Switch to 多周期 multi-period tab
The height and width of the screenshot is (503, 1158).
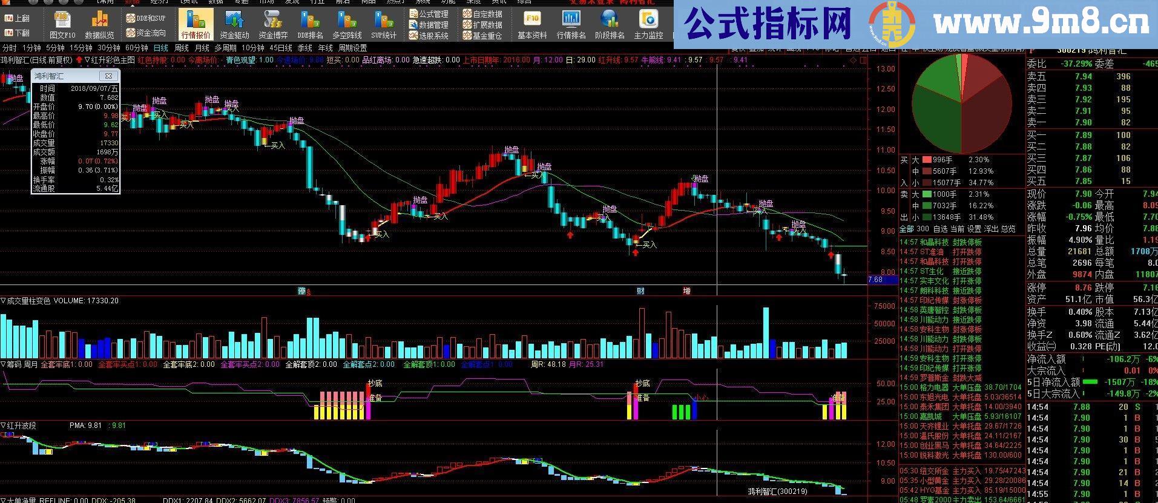[225, 48]
